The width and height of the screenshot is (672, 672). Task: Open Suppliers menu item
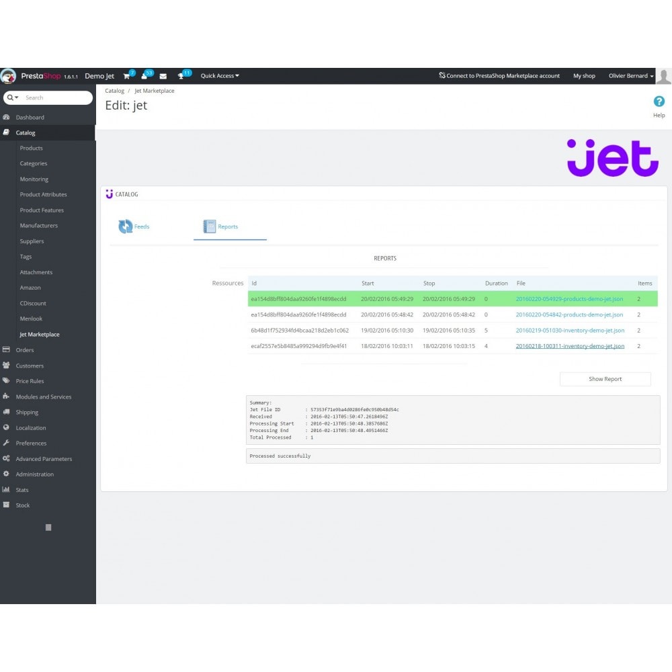32,241
